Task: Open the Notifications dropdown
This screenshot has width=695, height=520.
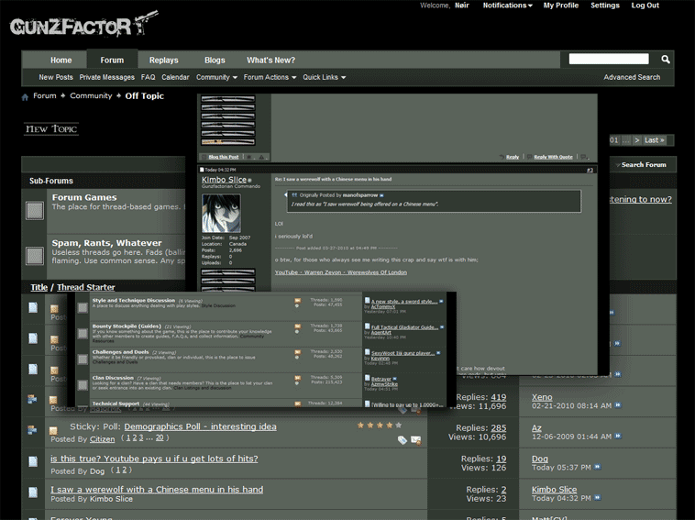Action: click(x=508, y=6)
